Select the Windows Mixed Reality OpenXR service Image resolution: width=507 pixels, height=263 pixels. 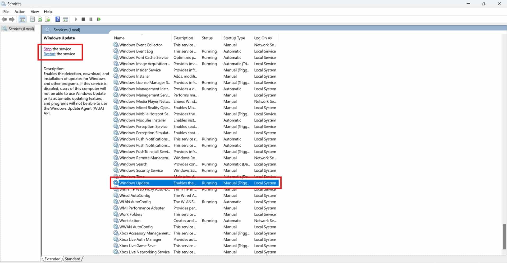coord(196,107)
